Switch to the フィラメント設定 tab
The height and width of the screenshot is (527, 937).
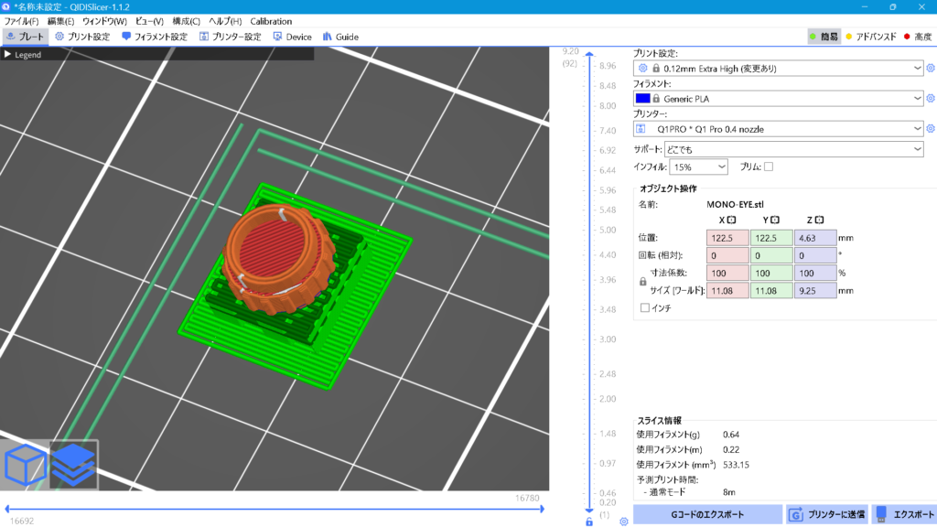[154, 37]
